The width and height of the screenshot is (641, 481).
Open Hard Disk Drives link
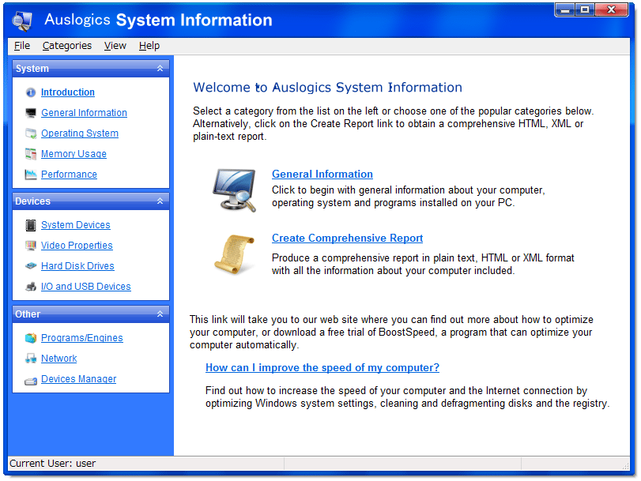click(77, 266)
